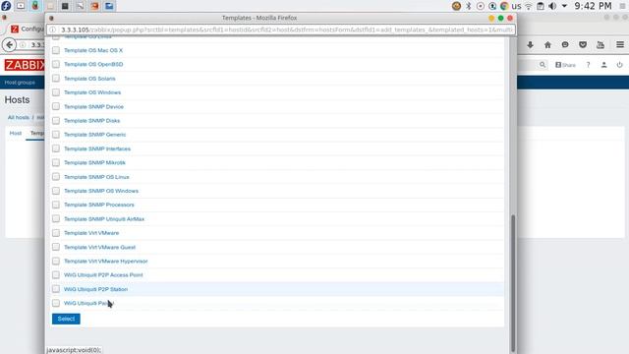Go back with Firefox back arrow
The width and height of the screenshot is (629, 354).
[10, 45]
